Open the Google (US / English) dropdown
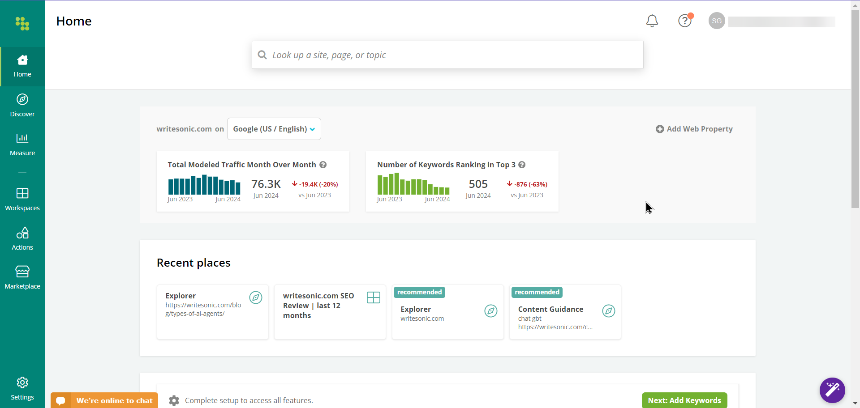This screenshot has width=860, height=408. [x=274, y=129]
